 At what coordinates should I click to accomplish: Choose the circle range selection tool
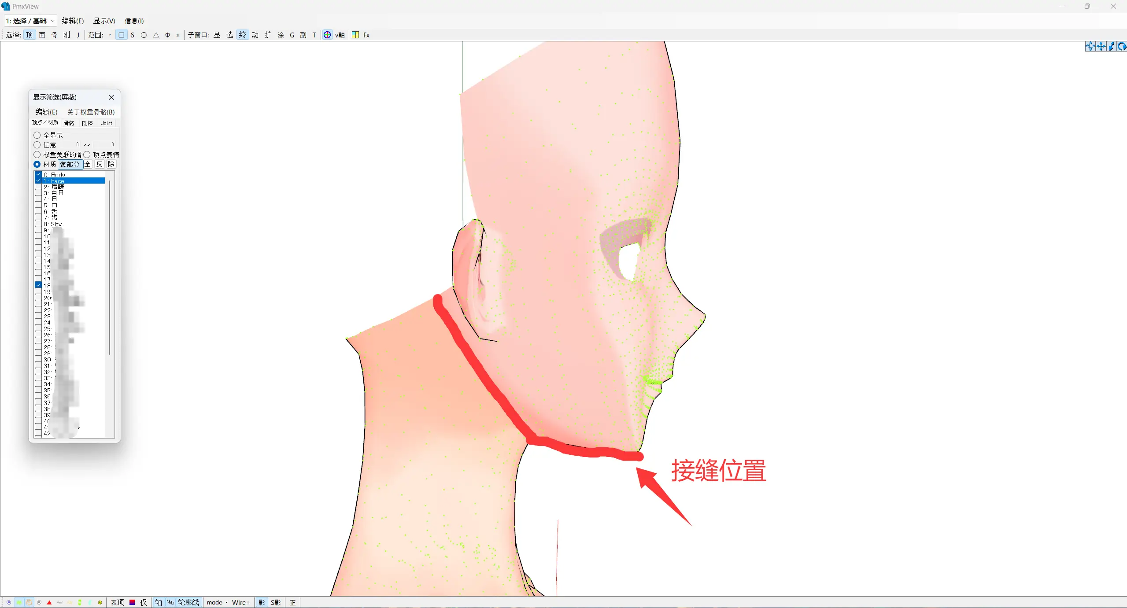point(144,35)
